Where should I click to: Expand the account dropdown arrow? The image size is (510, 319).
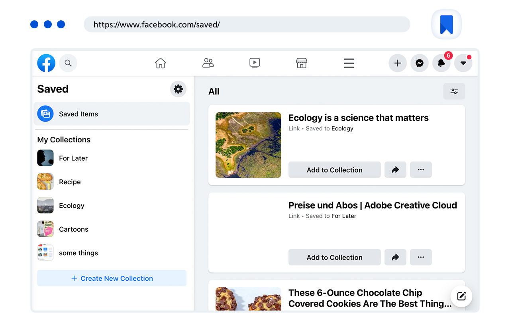pos(463,63)
